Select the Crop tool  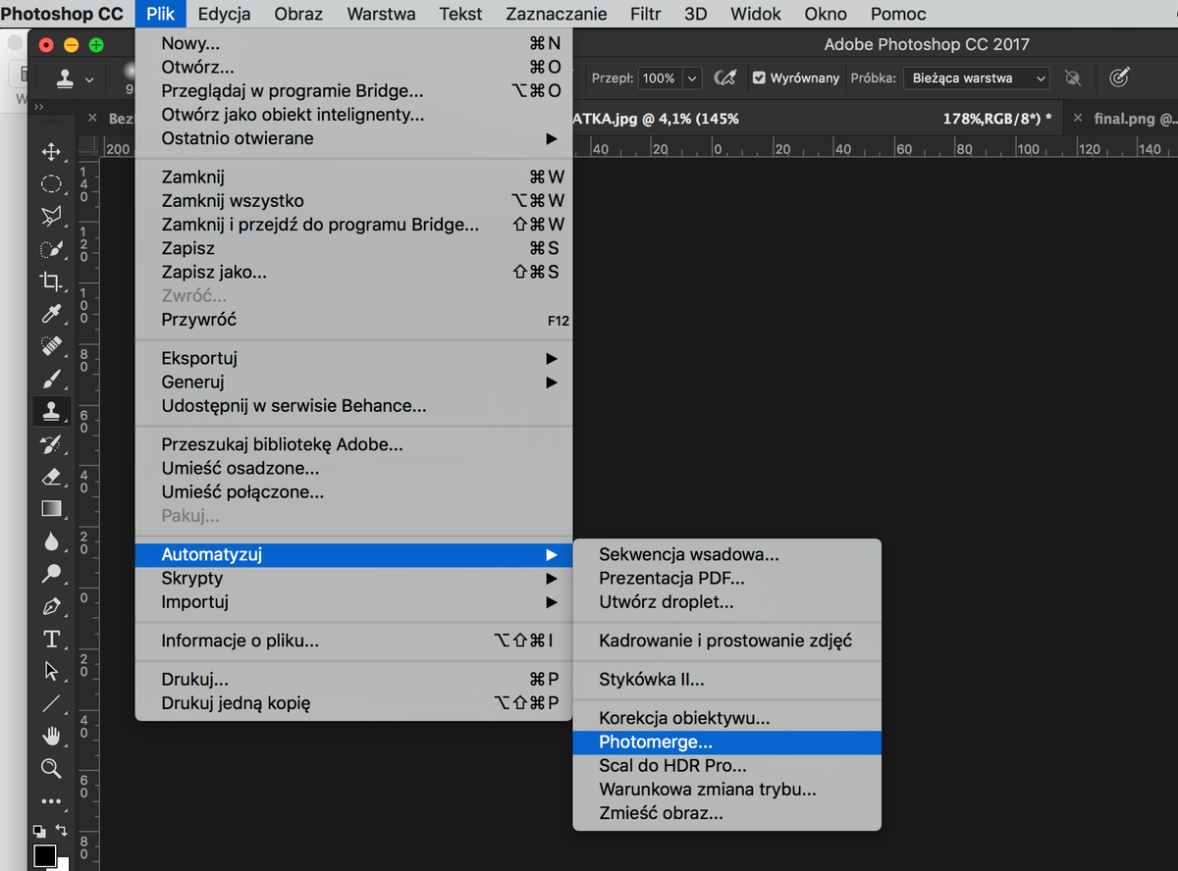(51, 282)
